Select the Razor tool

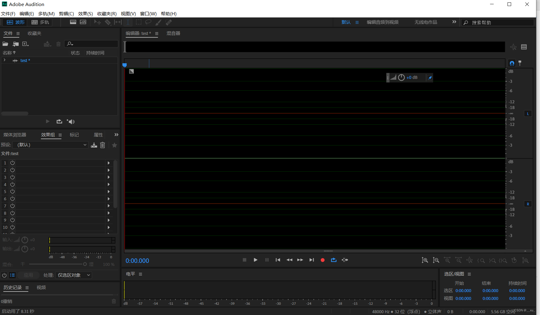click(108, 22)
